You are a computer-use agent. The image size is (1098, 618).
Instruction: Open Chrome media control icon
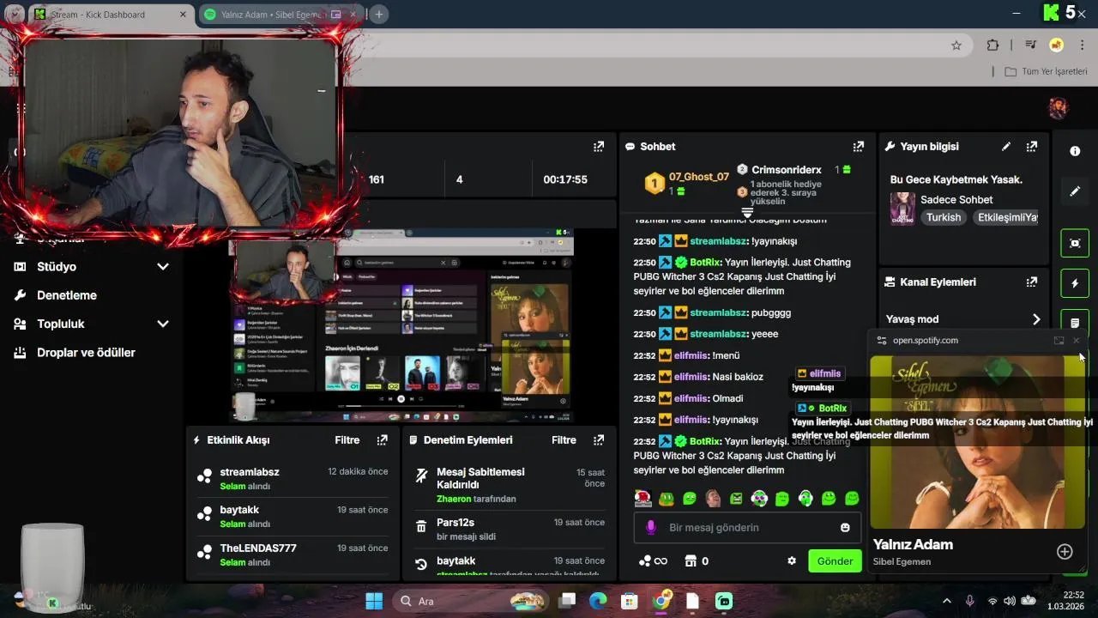point(1031,45)
